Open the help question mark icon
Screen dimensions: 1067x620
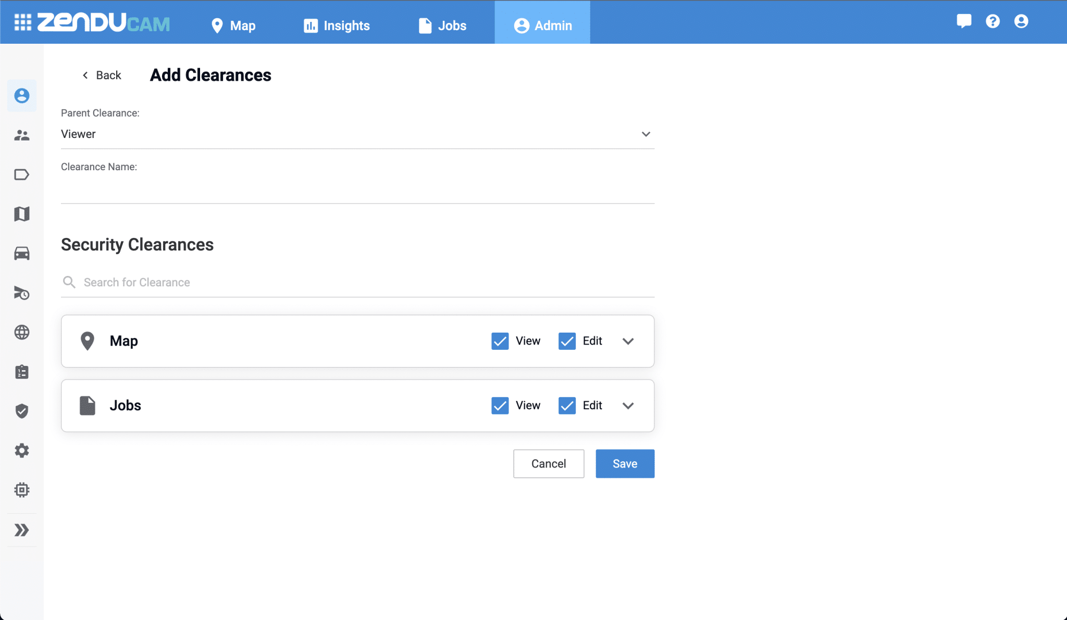(x=992, y=21)
